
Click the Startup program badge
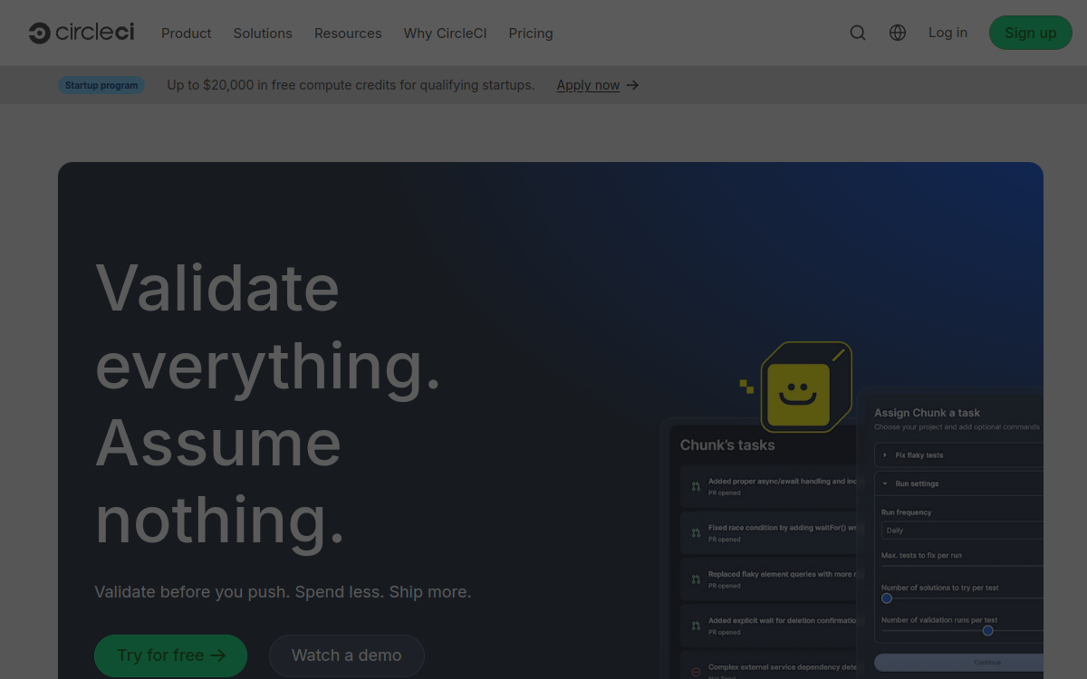pos(101,85)
